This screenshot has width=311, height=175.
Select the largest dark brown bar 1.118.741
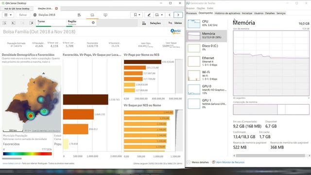tap(86, 100)
